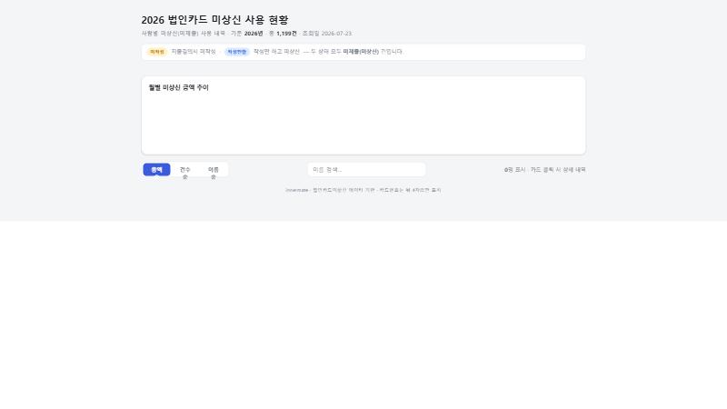
Task: Click the 사람별 미상신 사용 내역 subtitle
Action: (x=184, y=34)
